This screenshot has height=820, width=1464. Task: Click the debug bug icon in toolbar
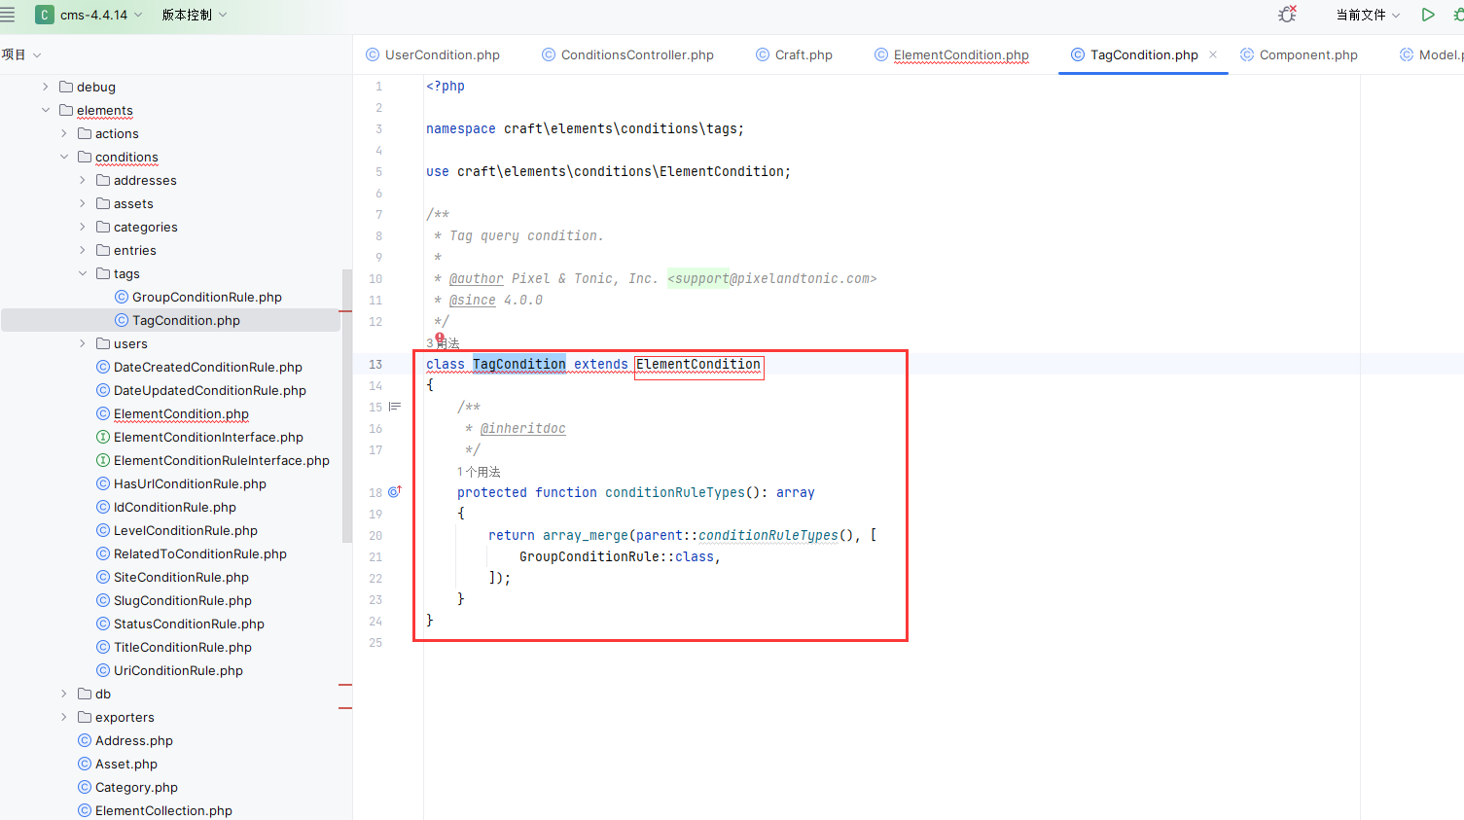coord(1287,15)
